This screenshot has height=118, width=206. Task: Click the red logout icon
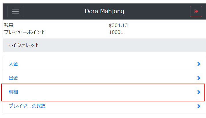(x=196, y=11)
